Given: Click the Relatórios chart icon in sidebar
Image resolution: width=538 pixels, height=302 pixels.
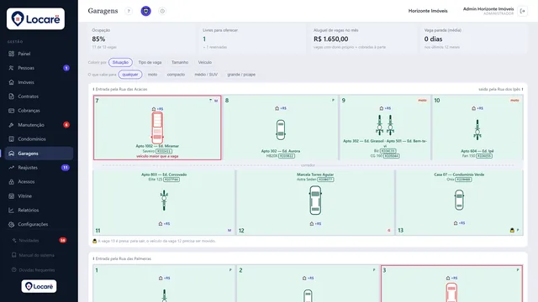Looking at the screenshot, I should click(11, 211).
